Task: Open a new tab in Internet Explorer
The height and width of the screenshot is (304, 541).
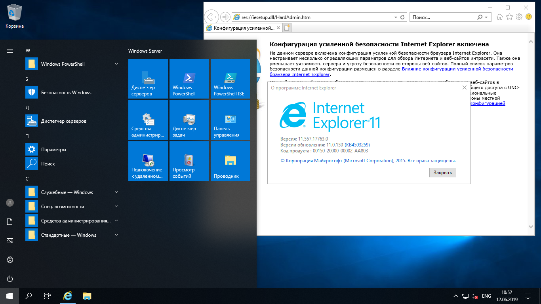Action: 286,28
